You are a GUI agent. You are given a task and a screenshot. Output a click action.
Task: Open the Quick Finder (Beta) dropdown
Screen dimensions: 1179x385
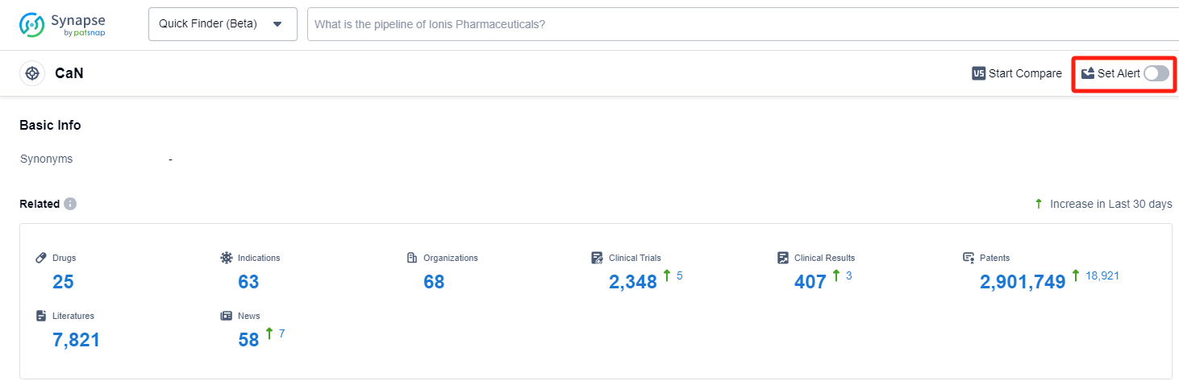click(x=222, y=24)
